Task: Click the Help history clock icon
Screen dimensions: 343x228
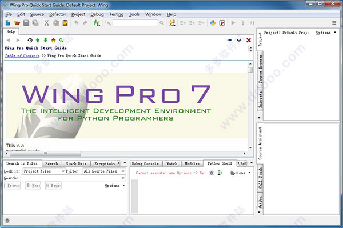Action: pos(30,40)
